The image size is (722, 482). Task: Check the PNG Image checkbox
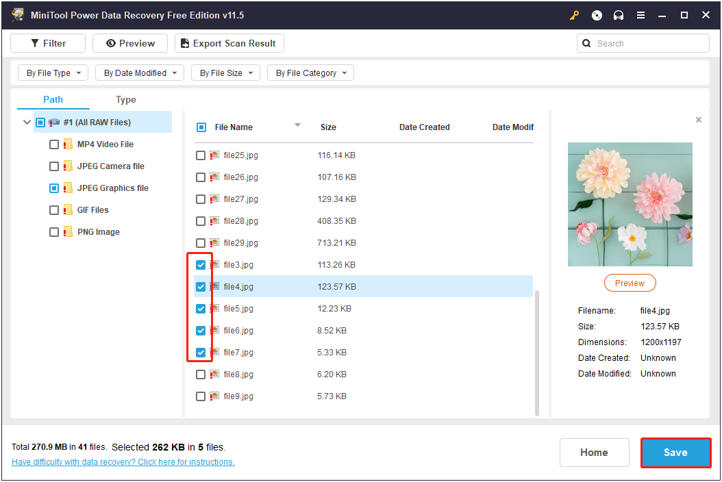(53, 231)
